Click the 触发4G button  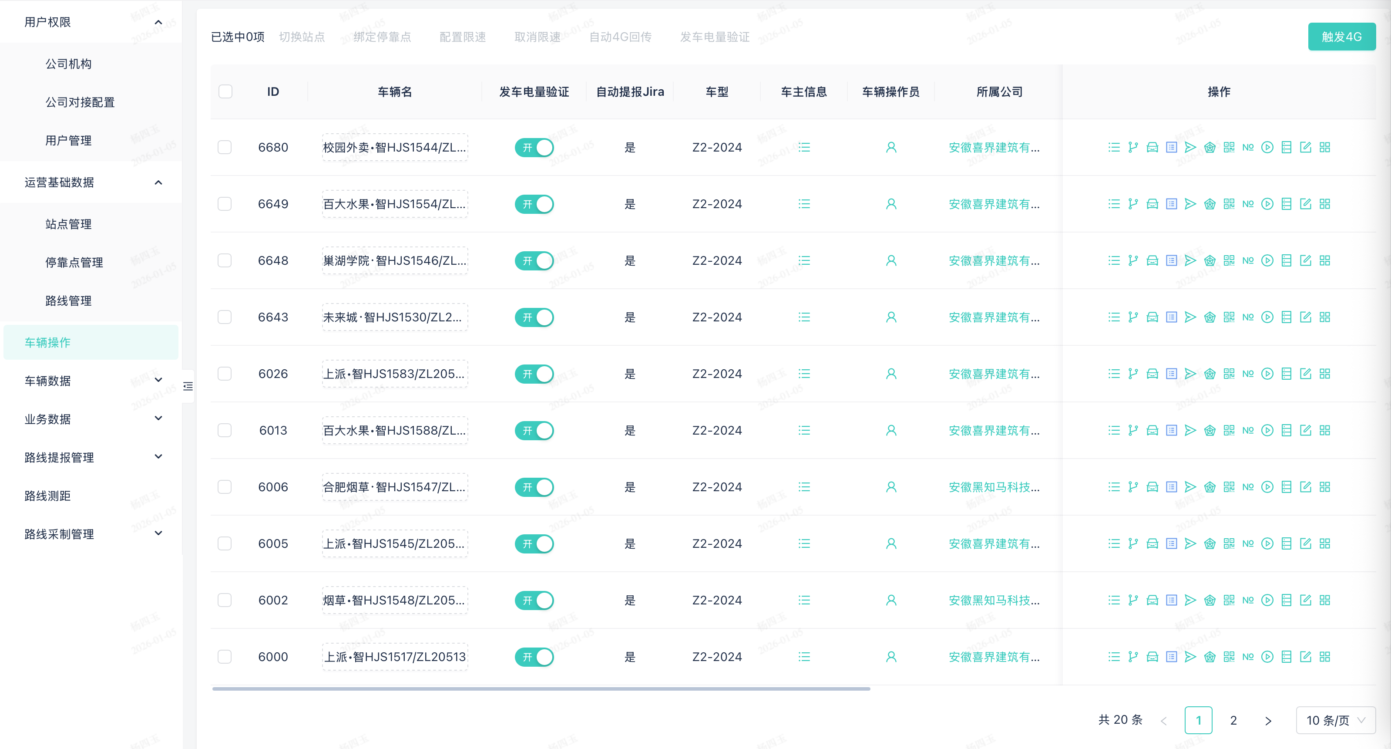tap(1341, 36)
